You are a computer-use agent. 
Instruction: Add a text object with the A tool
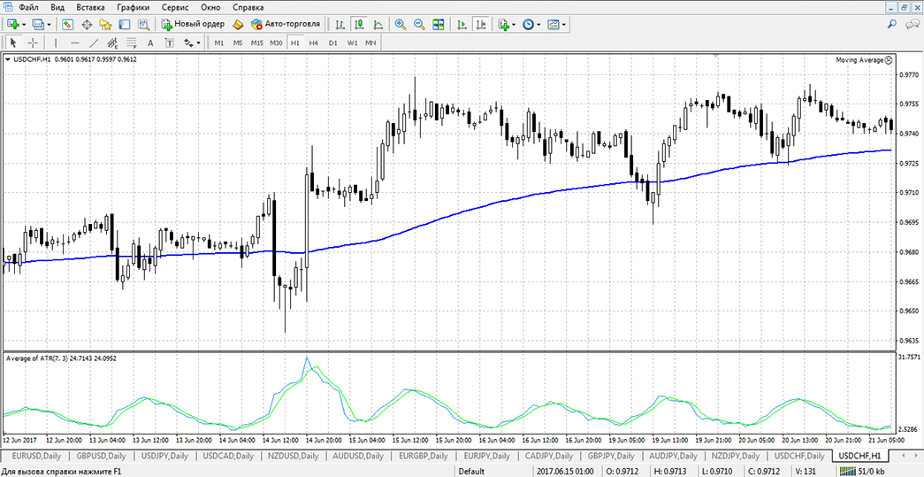[150, 42]
